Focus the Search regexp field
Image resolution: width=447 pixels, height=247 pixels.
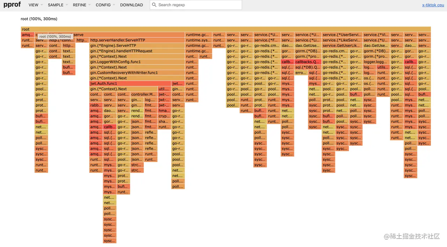click(196, 5)
